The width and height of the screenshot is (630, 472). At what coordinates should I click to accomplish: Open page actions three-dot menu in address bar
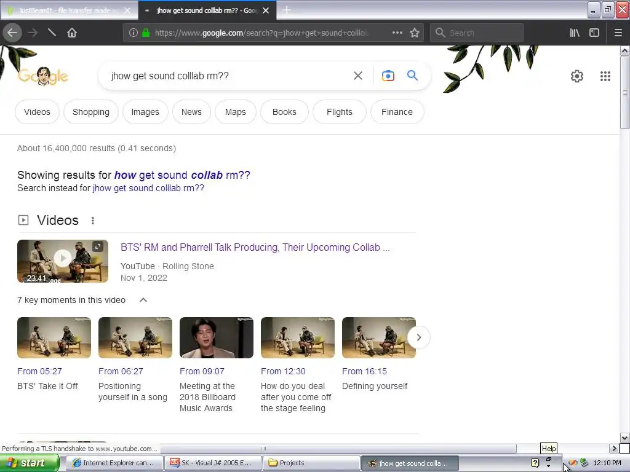coord(397,33)
